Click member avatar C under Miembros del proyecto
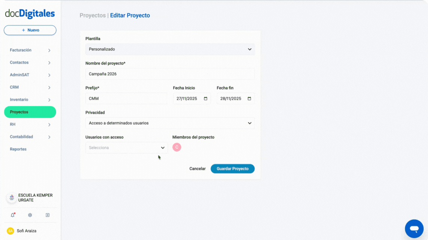428x240 pixels. (177, 147)
